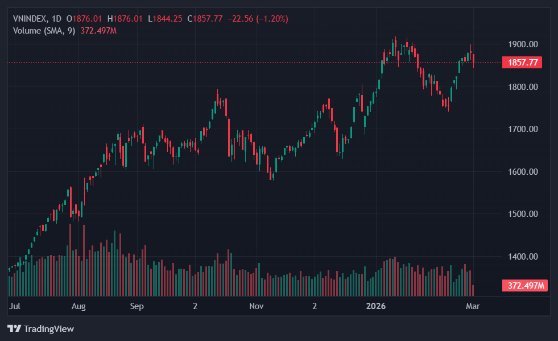Click the −22.56 (−1.20%) change value
The image size is (558, 341).
[x=258, y=19]
